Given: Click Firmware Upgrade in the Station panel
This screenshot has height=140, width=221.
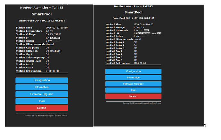Looking at the screenshot, I should tap(42, 94).
